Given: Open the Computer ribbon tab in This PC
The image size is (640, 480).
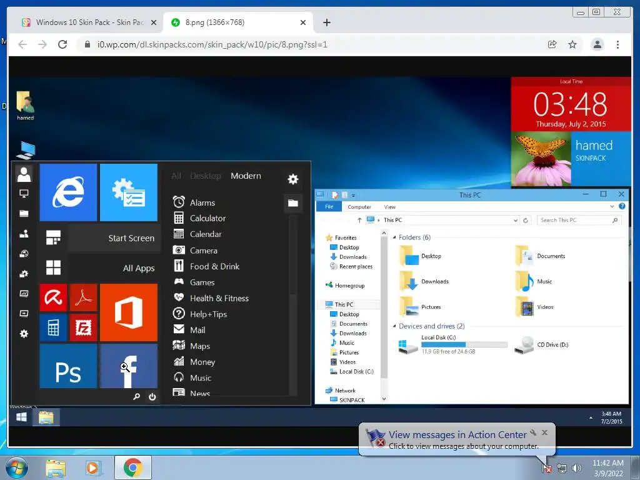Looking at the screenshot, I should 359,207.
